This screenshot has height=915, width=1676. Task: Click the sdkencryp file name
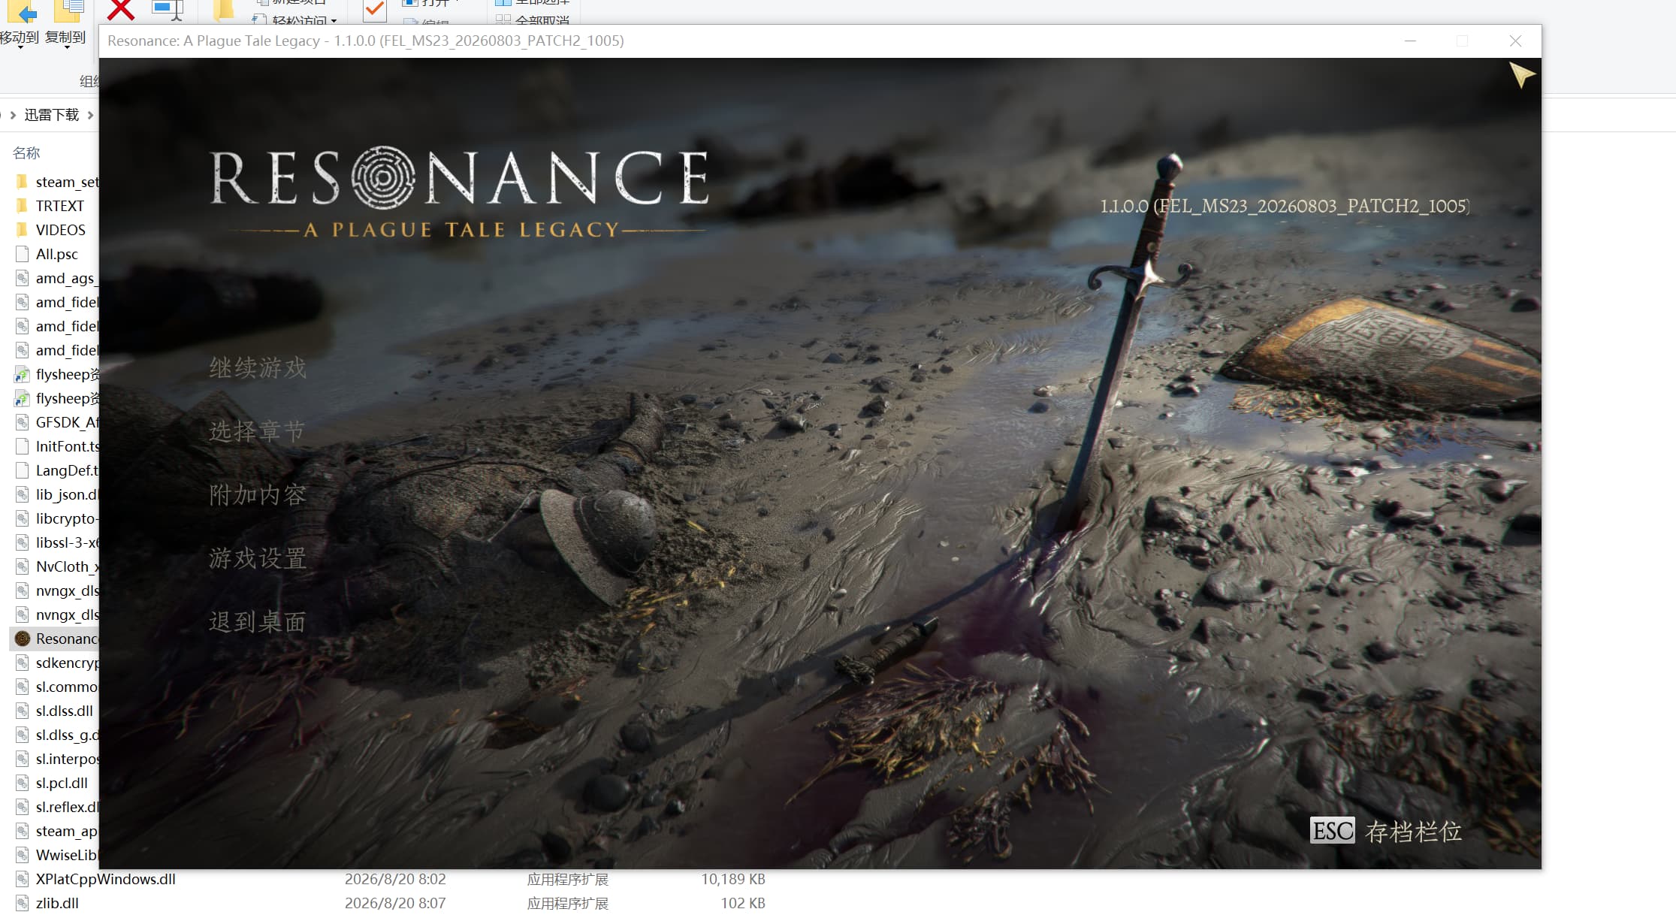click(x=67, y=663)
